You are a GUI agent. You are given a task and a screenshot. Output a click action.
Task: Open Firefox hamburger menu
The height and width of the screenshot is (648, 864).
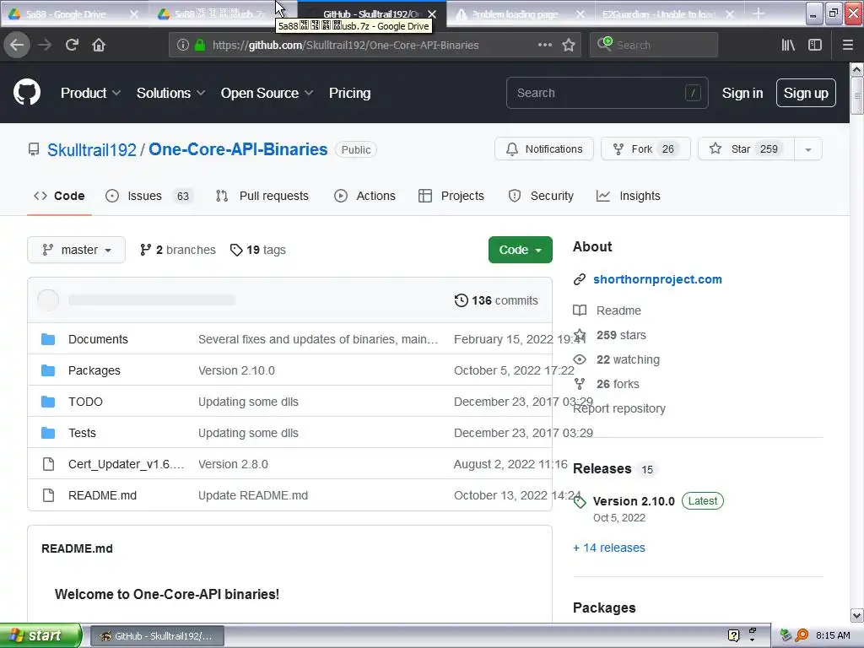[847, 46]
